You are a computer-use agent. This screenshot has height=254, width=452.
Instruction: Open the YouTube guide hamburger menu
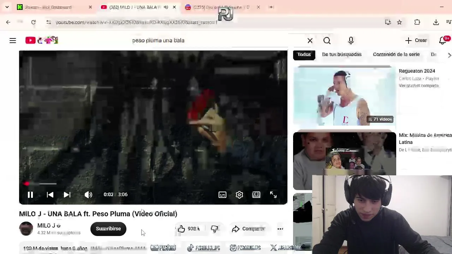(x=13, y=41)
